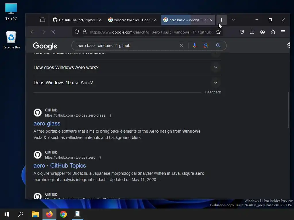294x220 pixels.
Task: Go to the Google homepage logo
Action: tap(45, 46)
